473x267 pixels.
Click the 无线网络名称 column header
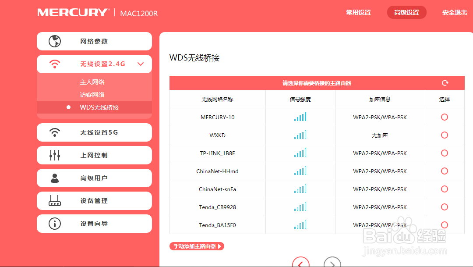[x=218, y=100]
